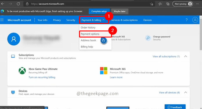
Task: Open the Privacy tab
Action: [57, 20]
